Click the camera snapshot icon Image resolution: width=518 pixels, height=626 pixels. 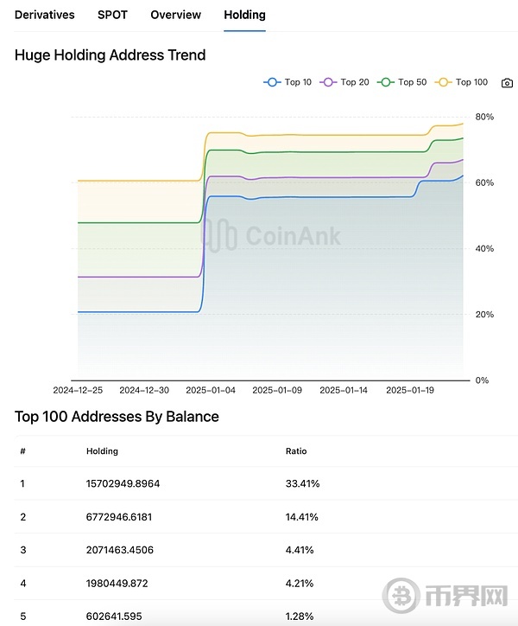pyautogui.click(x=507, y=83)
